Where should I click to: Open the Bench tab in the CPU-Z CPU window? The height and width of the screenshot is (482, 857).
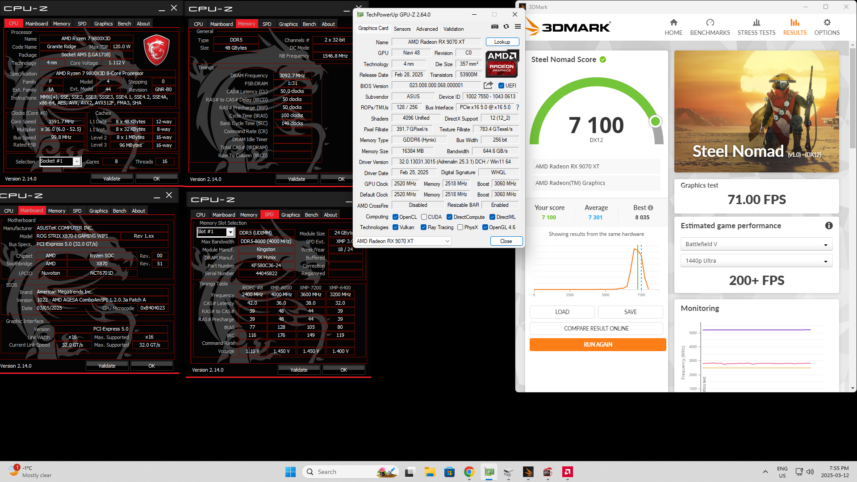pos(124,24)
